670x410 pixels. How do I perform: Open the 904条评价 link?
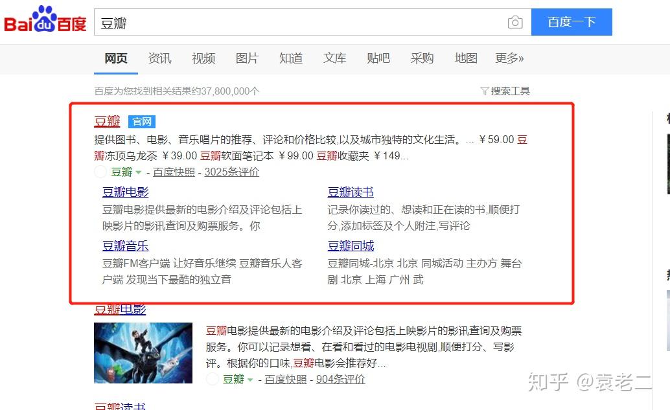(x=341, y=380)
